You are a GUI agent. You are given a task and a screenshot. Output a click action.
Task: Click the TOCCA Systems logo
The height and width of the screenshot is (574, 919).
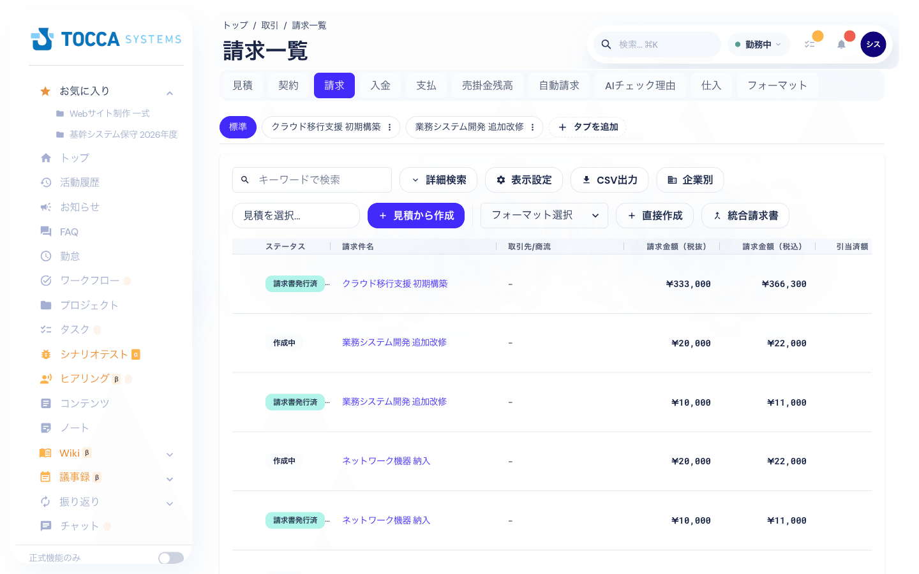[x=106, y=39]
